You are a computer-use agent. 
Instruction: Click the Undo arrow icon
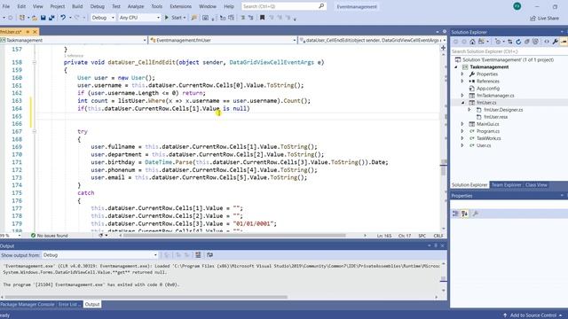(63, 18)
